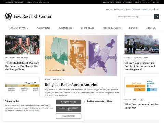Click Accept only necessary cookies button
Screen dimensions: 164x123
(68, 109)
